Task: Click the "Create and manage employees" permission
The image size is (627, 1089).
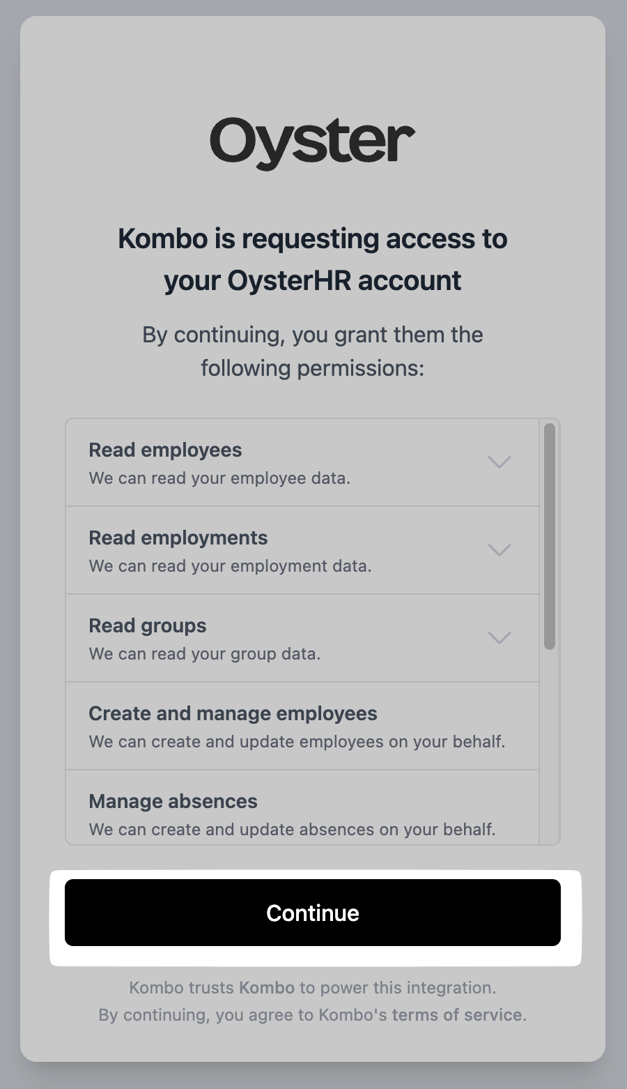Action: click(x=233, y=714)
